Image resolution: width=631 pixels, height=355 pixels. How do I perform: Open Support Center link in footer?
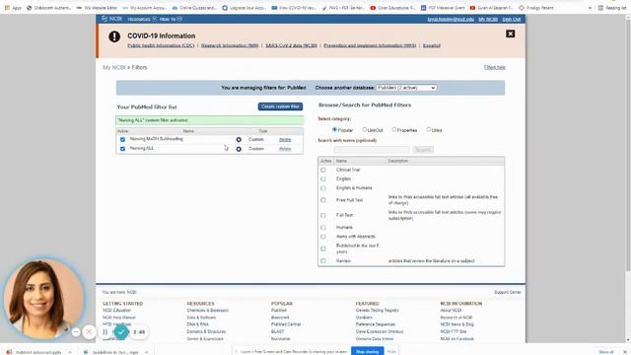[x=508, y=292]
